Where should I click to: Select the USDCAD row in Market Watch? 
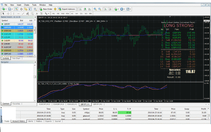17,31
